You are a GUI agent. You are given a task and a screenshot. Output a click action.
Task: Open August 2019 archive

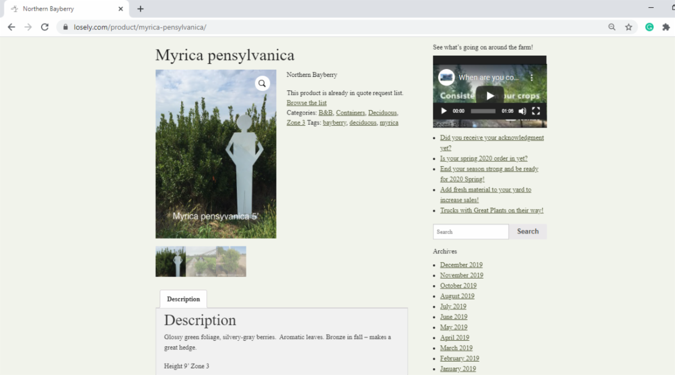(457, 296)
